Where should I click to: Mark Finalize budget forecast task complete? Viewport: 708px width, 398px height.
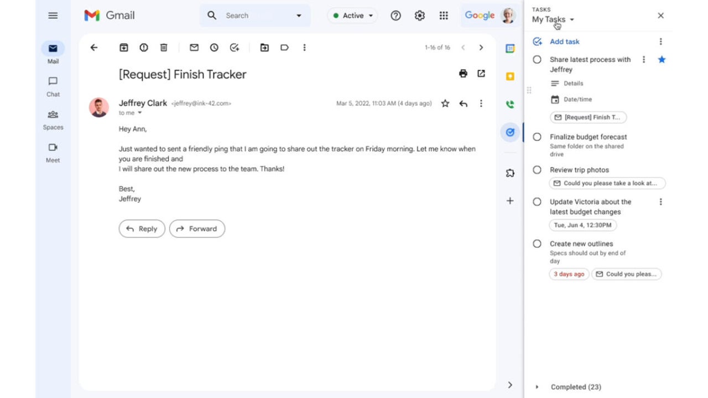[537, 137]
